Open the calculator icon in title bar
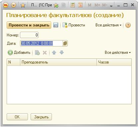This screenshot has height=127, width=139. point(72,5)
